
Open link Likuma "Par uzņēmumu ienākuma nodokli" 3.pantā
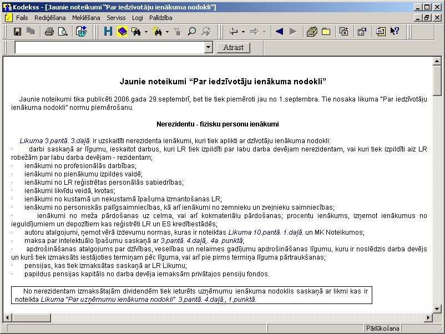coord(149,300)
